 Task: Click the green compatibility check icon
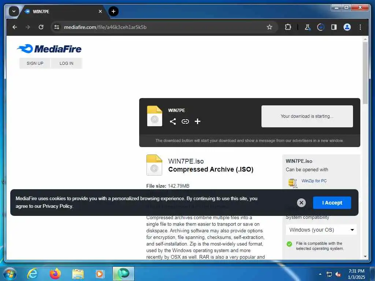point(289,244)
